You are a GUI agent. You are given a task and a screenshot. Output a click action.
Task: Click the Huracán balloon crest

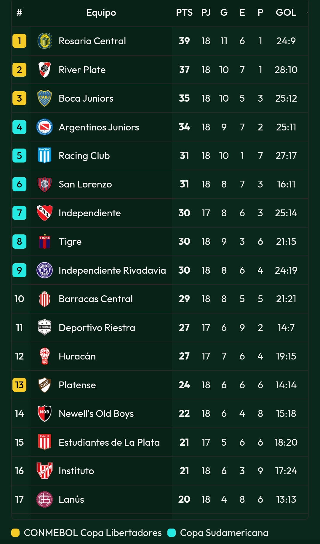tap(45, 356)
